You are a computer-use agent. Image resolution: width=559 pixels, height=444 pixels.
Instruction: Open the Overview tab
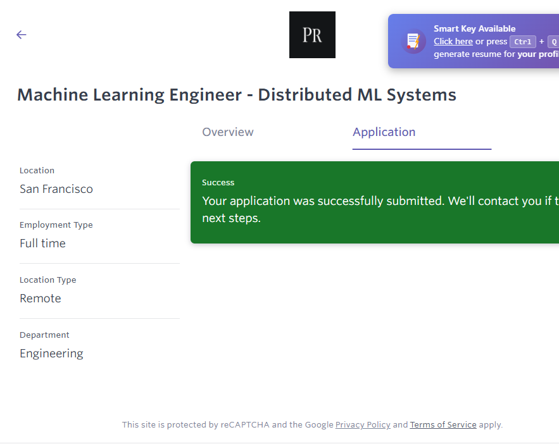(x=227, y=132)
